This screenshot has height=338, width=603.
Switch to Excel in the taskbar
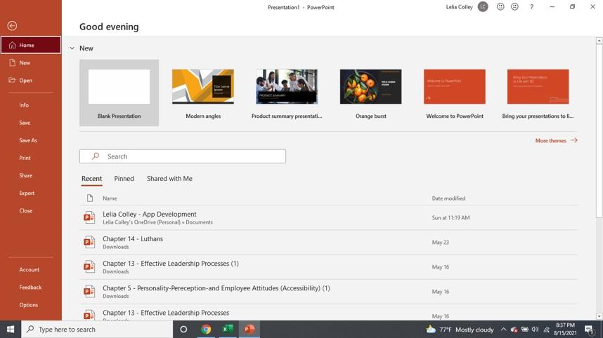click(x=228, y=329)
